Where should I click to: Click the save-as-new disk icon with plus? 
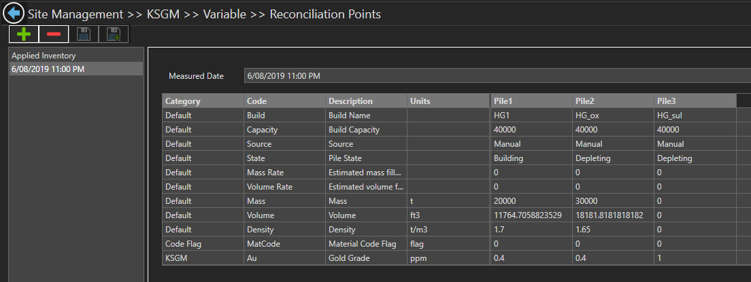point(114,35)
